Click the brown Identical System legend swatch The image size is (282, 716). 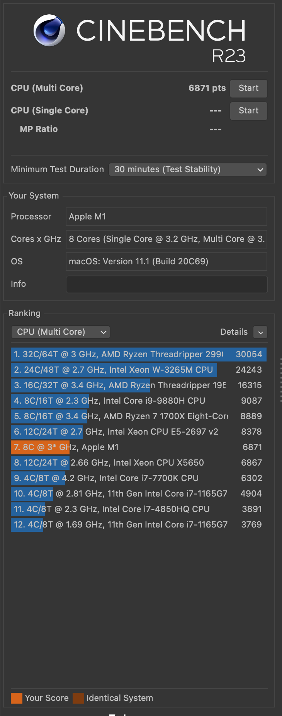click(78, 698)
